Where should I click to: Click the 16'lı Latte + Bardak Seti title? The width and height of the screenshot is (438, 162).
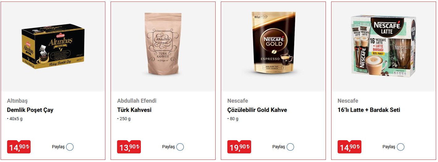pos(369,110)
